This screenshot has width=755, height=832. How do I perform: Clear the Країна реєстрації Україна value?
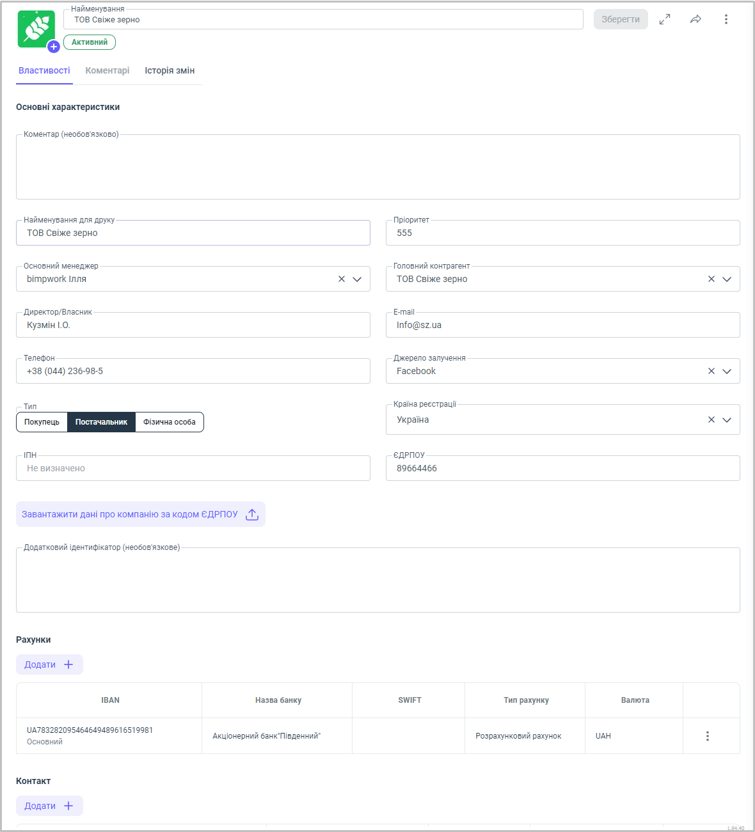click(x=711, y=420)
